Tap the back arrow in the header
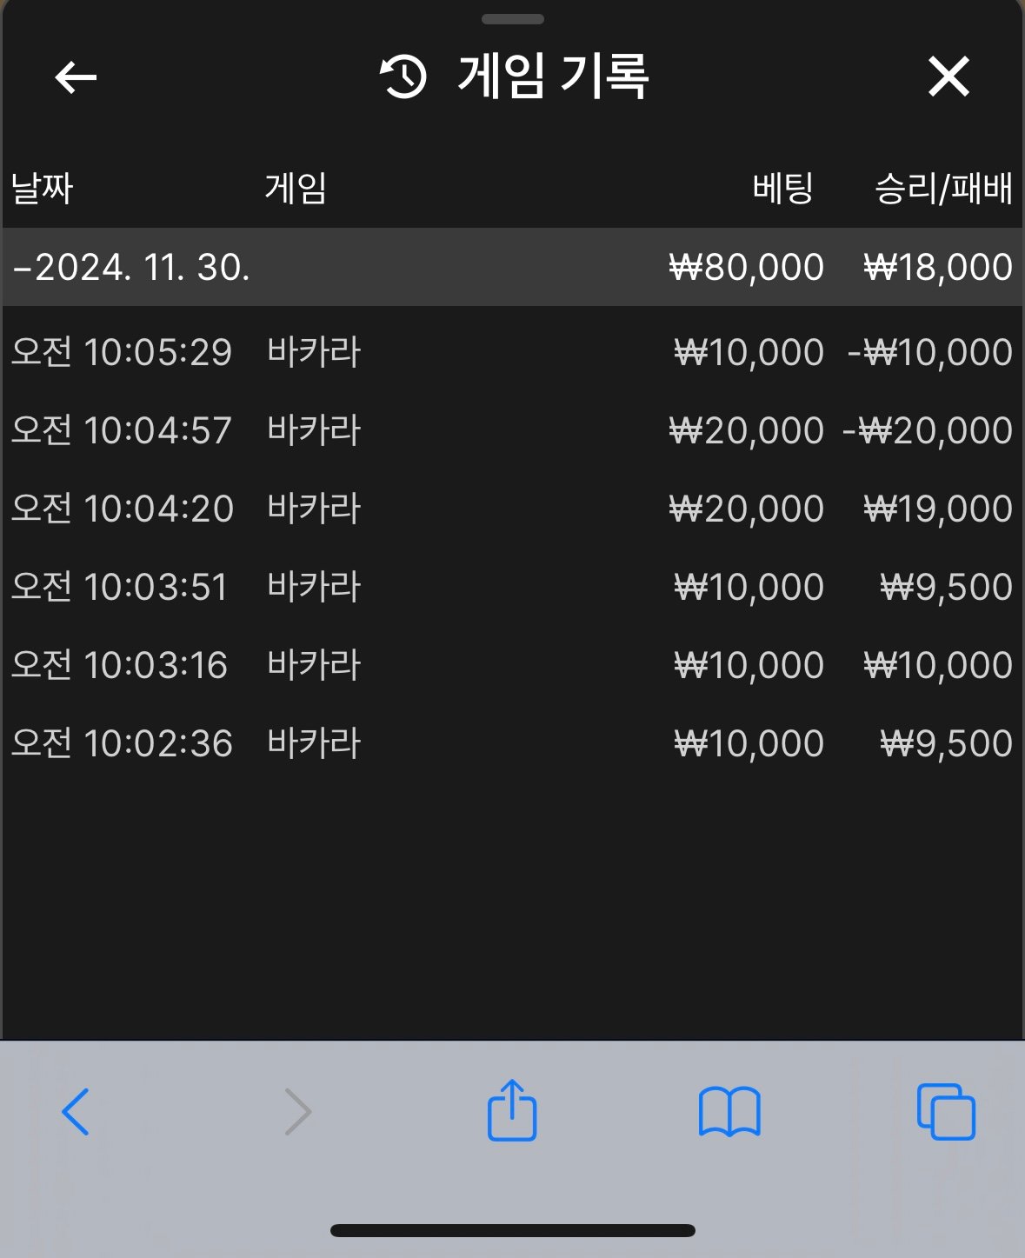The width and height of the screenshot is (1025, 1258). [x=76, y=77]
